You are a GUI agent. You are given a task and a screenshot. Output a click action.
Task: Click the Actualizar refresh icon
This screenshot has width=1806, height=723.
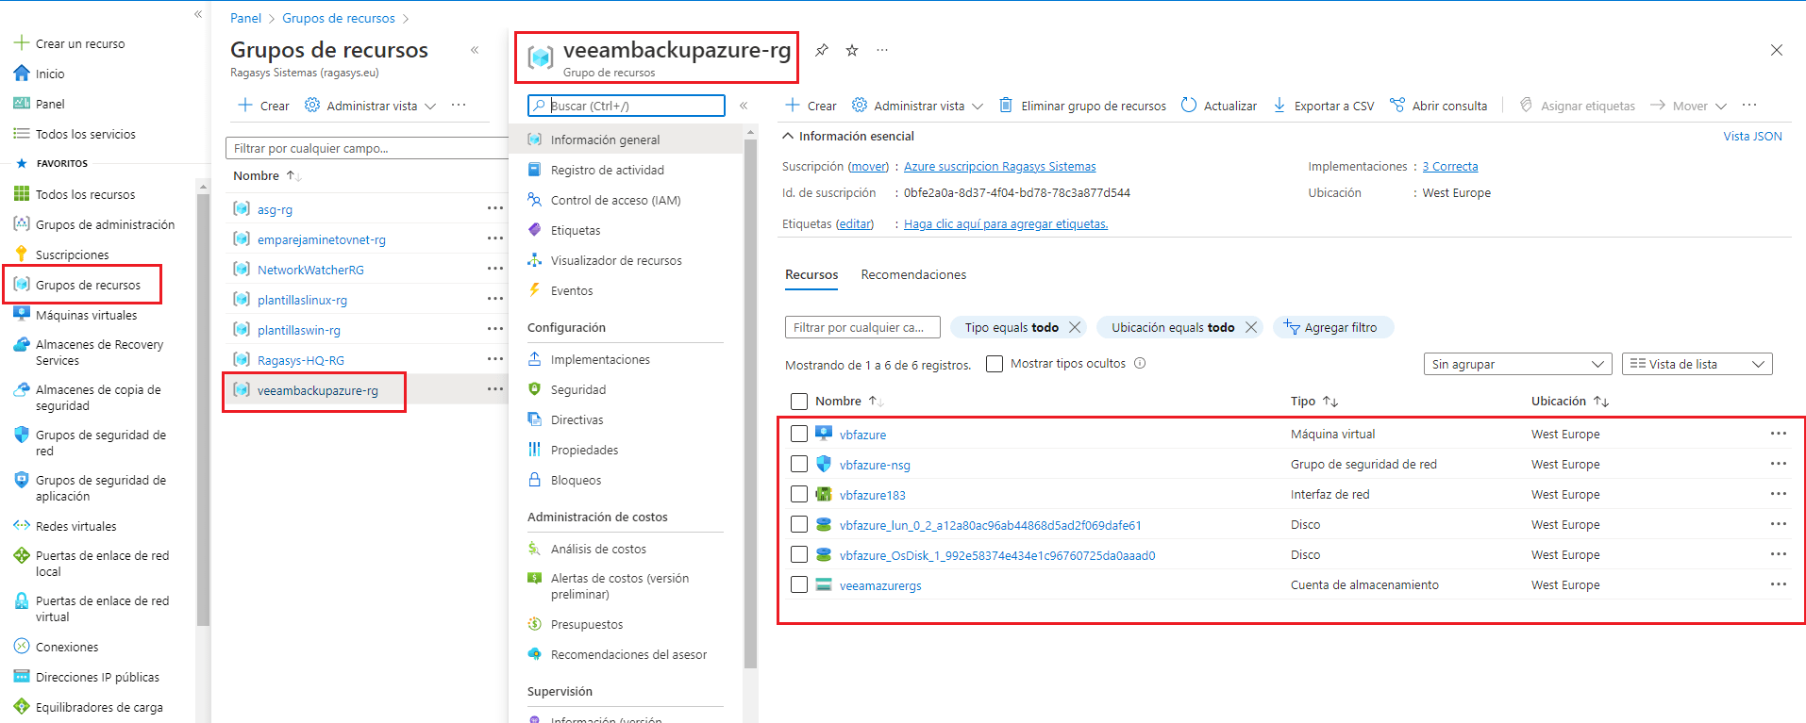click(x=1189, y=106)
